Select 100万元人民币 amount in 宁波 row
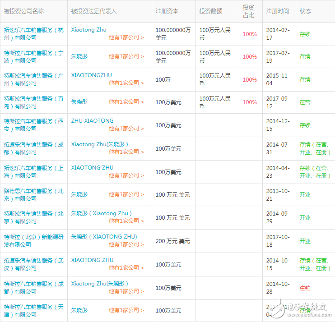 215,57
